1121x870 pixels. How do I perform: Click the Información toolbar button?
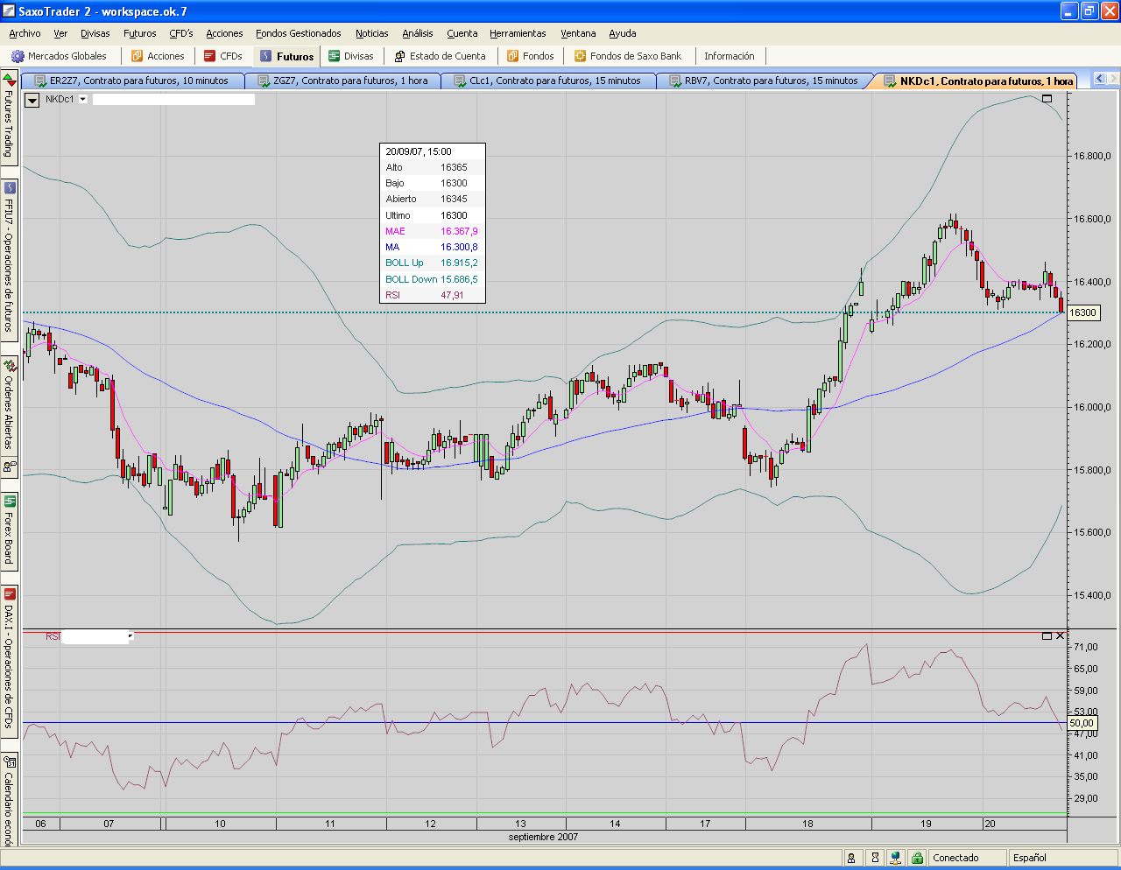[729, 56]
